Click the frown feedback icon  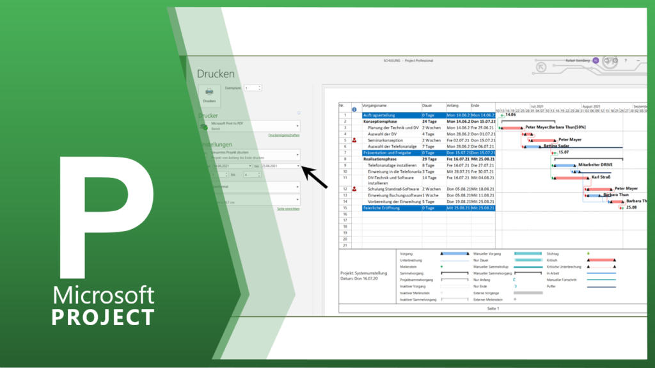coord(615,61)
